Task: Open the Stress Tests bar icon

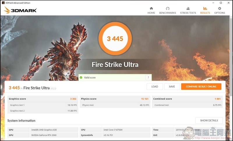Action: point(188,8)
